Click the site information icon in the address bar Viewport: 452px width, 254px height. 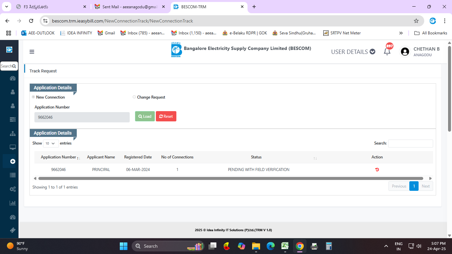coord(46,21)
